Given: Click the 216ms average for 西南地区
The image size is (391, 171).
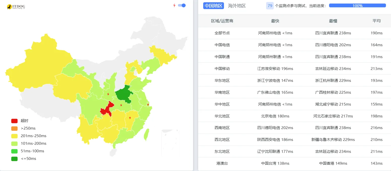Looking at the screenshot, I should tap(377, 128).
